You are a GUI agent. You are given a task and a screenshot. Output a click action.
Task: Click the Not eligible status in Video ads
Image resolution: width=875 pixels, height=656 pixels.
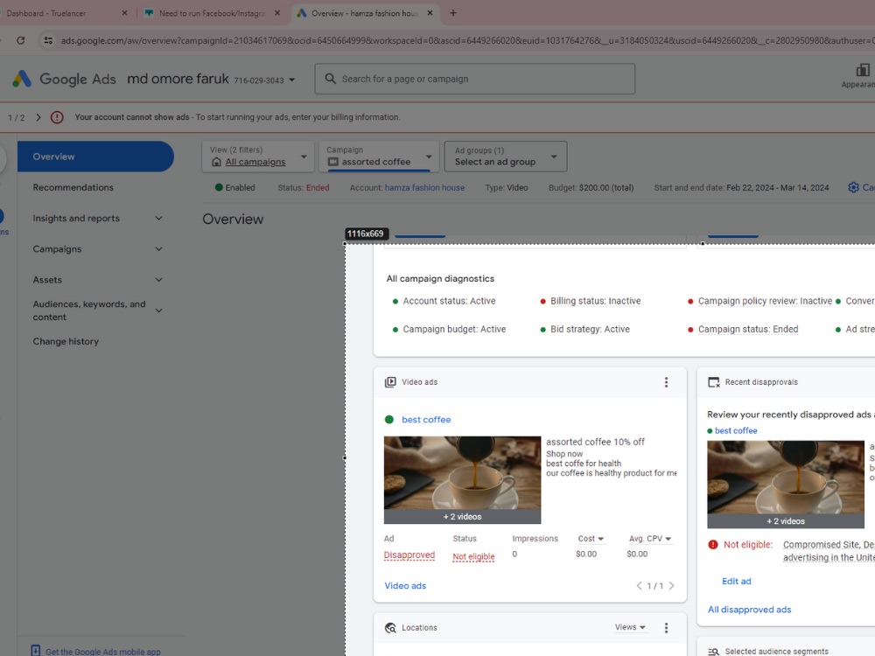coord(473,556)
